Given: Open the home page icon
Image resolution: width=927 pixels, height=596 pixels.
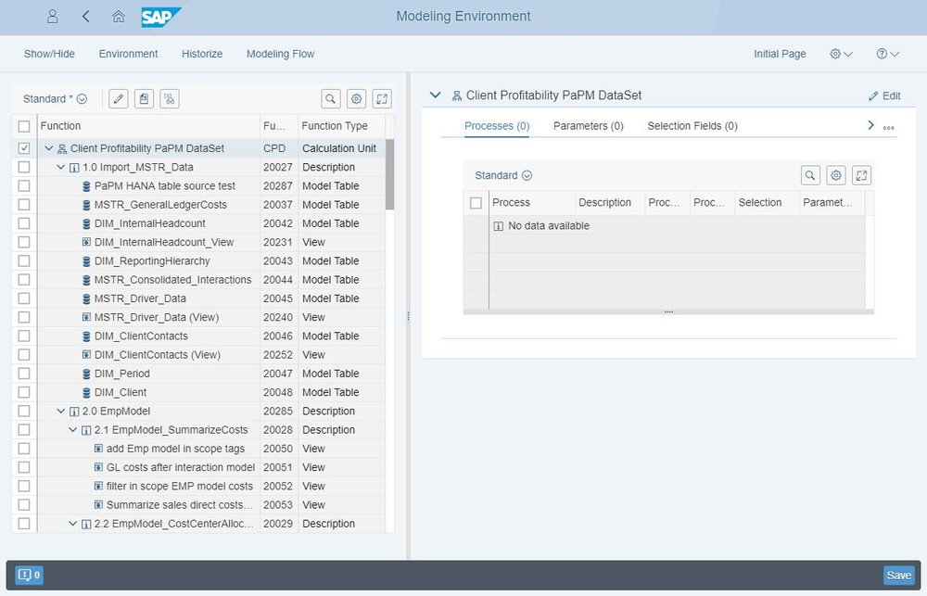Looking at the screenshot, I should [119, 16].
